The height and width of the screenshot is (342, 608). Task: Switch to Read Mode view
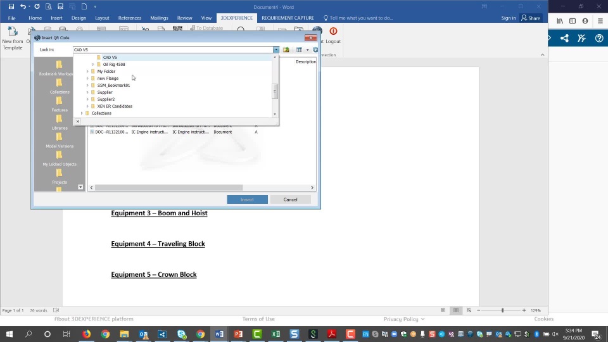tap(443, 310)
